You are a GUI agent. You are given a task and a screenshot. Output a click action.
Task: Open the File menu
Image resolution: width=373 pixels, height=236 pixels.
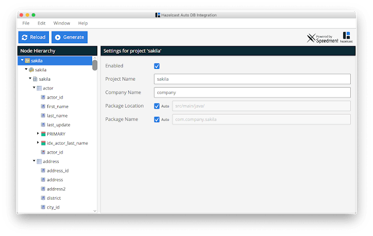coord(26,23)
